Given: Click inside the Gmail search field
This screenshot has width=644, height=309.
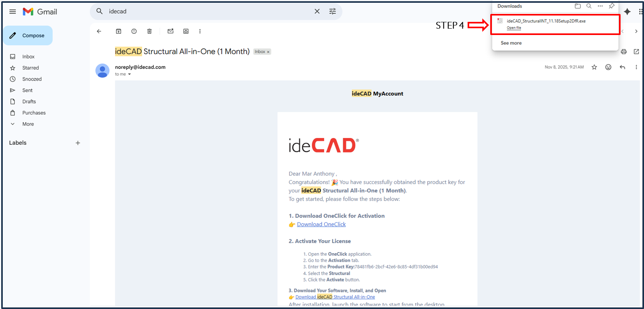Looking at the screenshot, I should 209,12.
